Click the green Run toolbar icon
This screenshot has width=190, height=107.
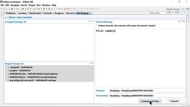pyautogui.click(x=39, y=9)
